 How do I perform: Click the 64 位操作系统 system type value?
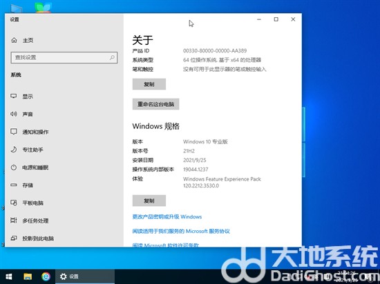click(x=222, y=60)
